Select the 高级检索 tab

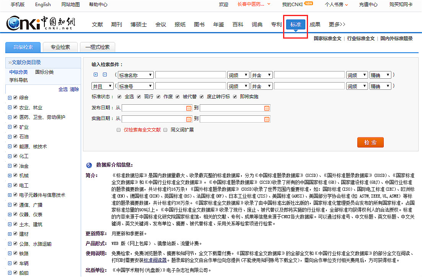tap(23, 47)
